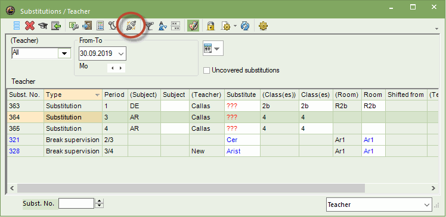This screenshot has width=446, height=217.
Task: Click the Substitute column header
Action: 241,95
